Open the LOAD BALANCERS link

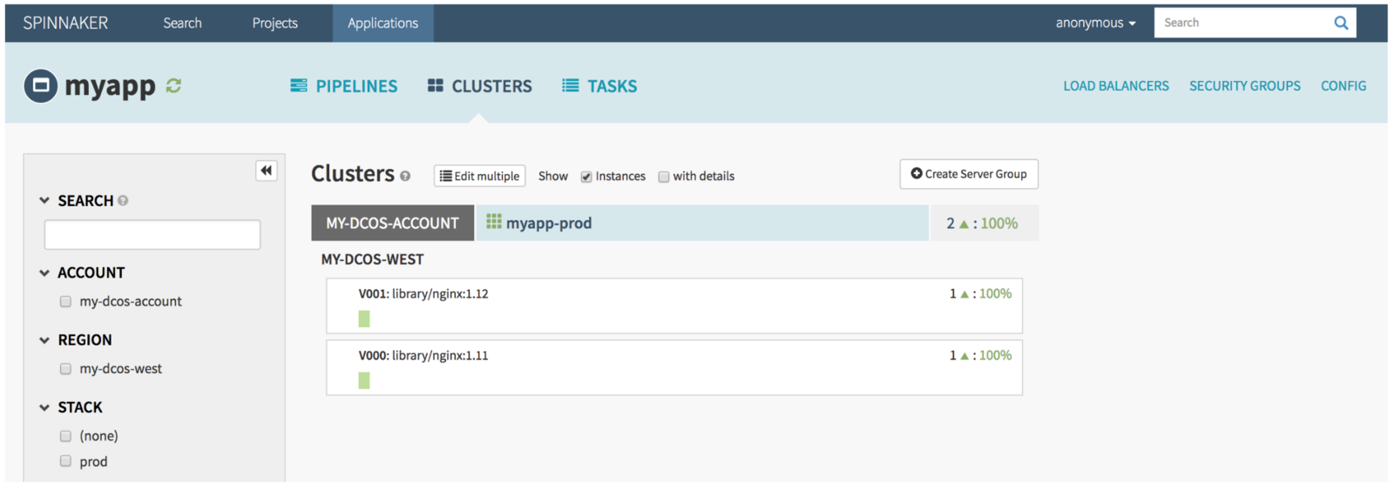(x=1116, y=85)
